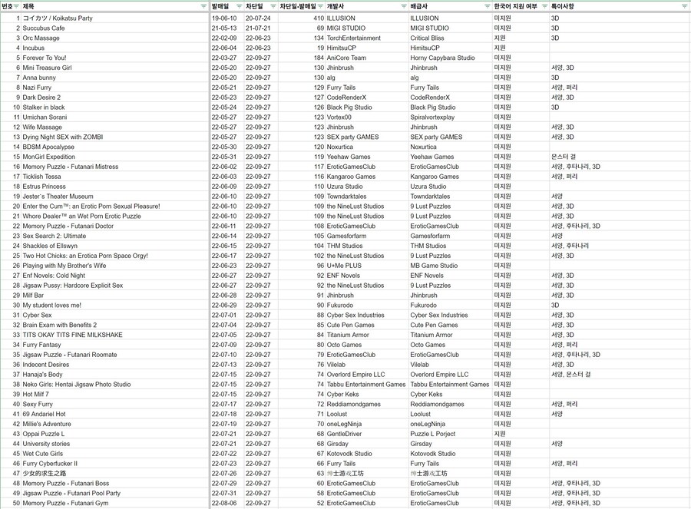Screen dimensions: 691x509
Task: Select the 'Vortex00' developer cell
Action: (x=367, y=117)
